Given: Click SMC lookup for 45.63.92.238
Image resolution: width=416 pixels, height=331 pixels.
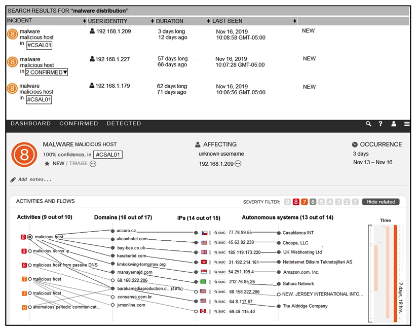Looking at the screenshot, I should click(x=220, y=243).
